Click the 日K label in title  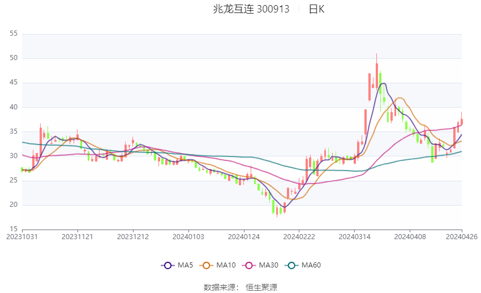click(x=316, y=9)
